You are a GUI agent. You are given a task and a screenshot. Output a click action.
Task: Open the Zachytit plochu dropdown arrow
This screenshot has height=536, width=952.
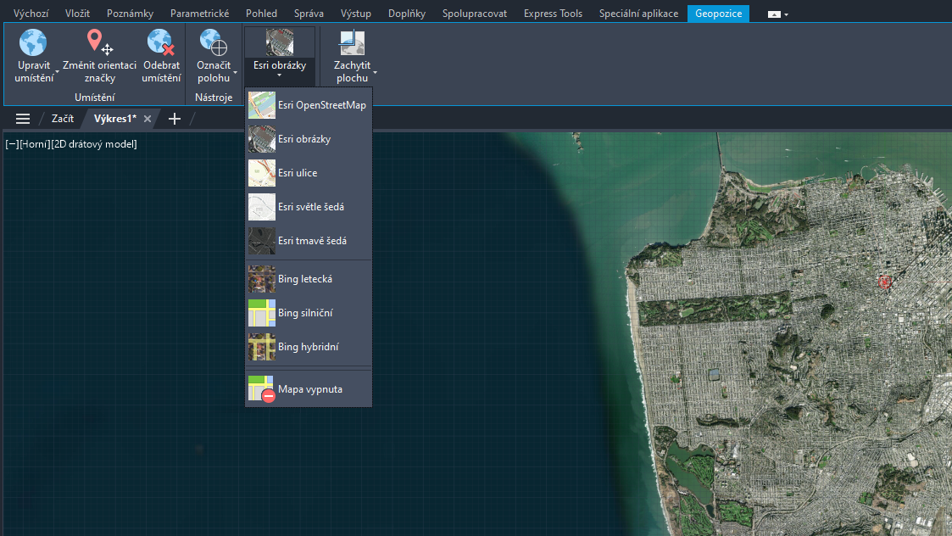point(375,73)
